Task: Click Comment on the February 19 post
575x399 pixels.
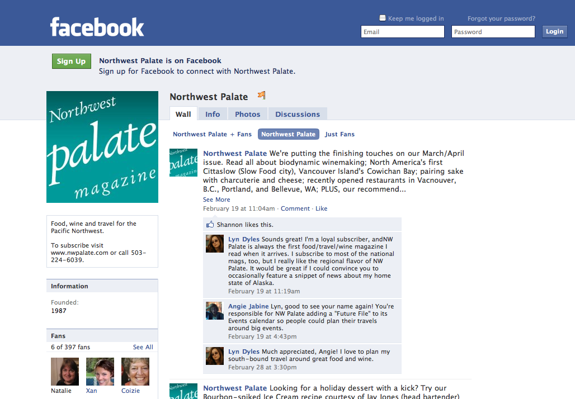Action: tap(295, 208)
